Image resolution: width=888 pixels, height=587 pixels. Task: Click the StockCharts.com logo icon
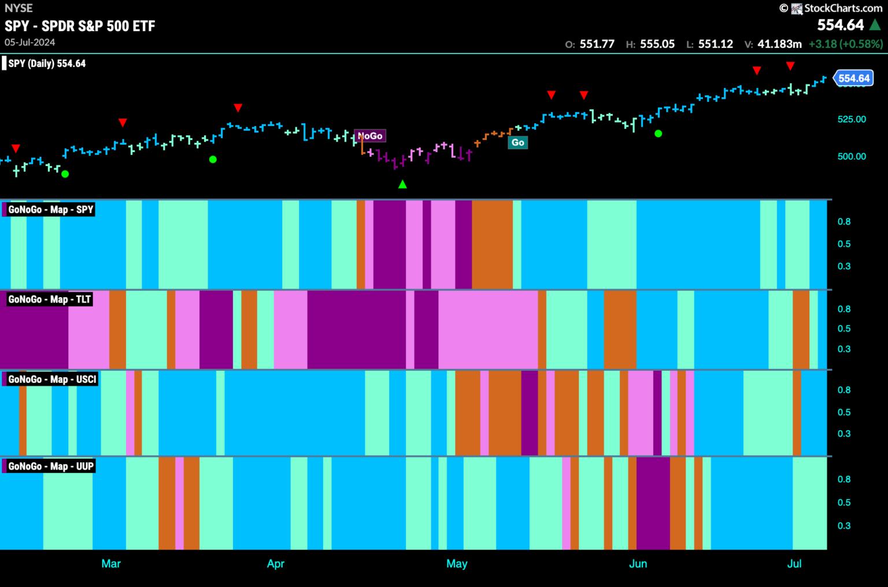(x=797, y=8)
